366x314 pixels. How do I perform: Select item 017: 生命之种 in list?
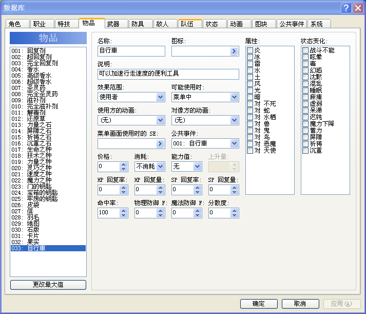48,150
